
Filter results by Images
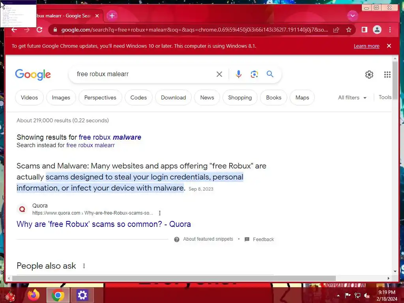pos(61,98)
